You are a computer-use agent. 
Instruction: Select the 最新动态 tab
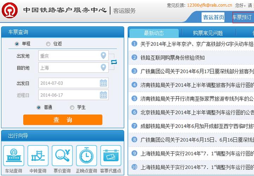point(154,33)
